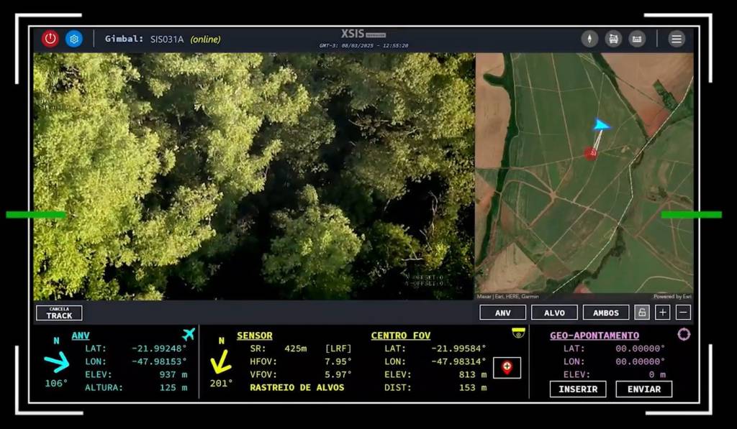Select the red target marker on the map

coord(590,152)
